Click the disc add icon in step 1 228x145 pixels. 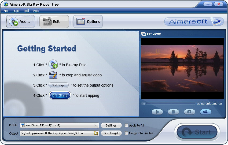pos(53,64)
